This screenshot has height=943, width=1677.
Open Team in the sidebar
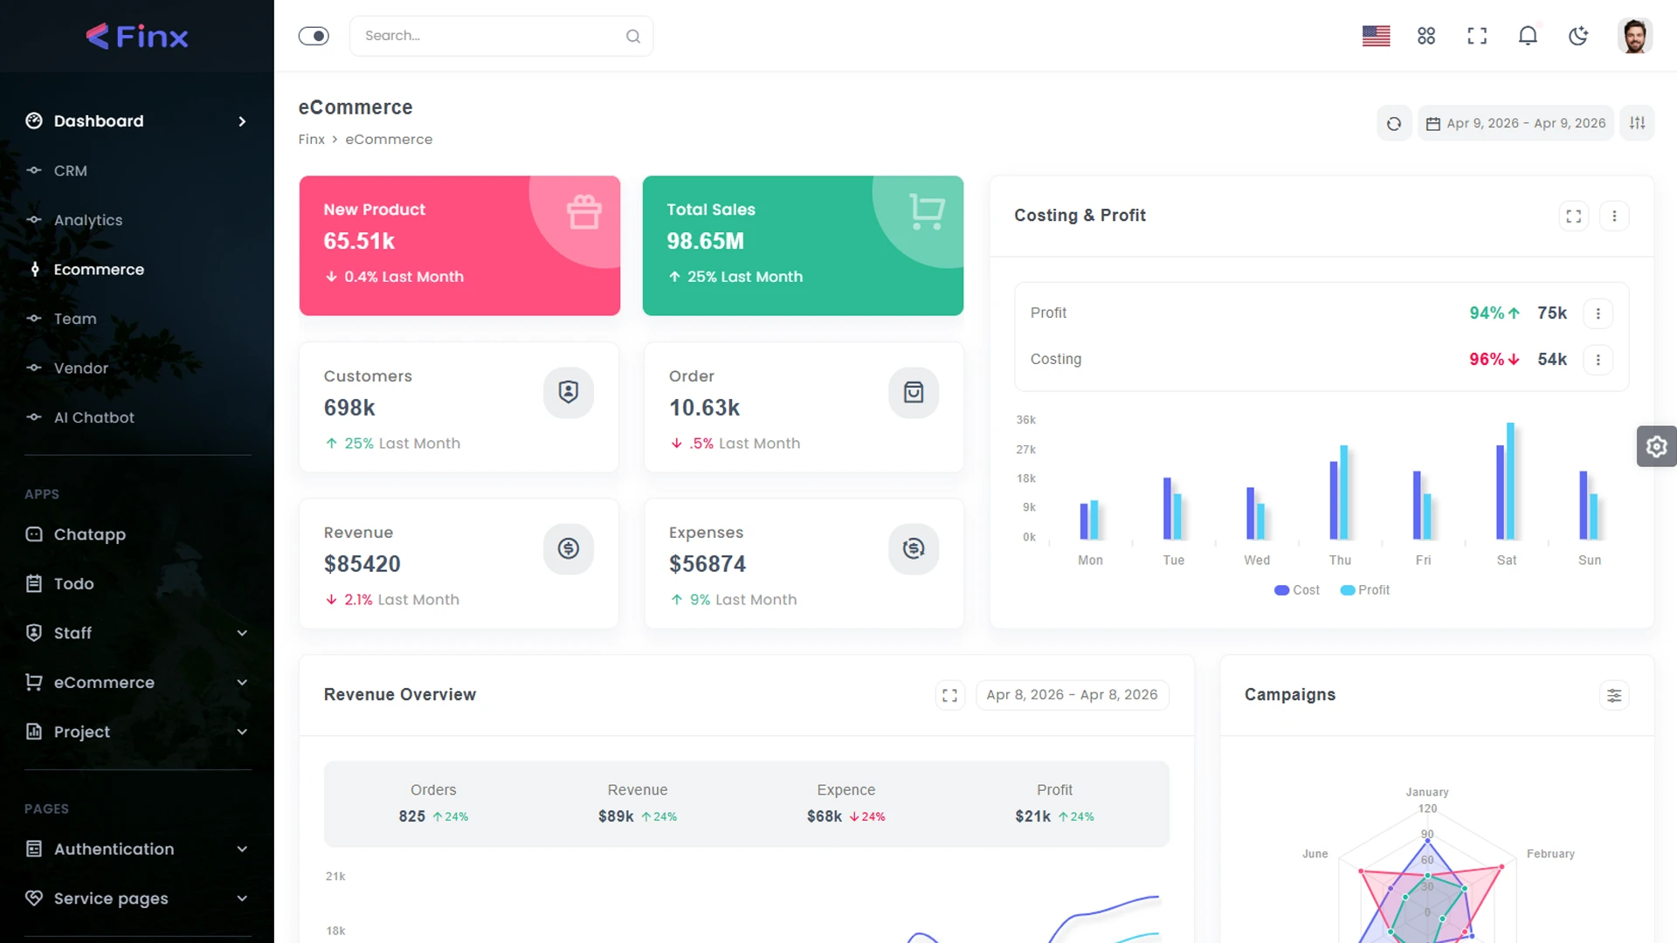click(75, 319)
